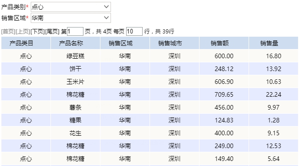Click sales amount 606.90 cell
The image size is (299, 166).
(x=224, y=82)
